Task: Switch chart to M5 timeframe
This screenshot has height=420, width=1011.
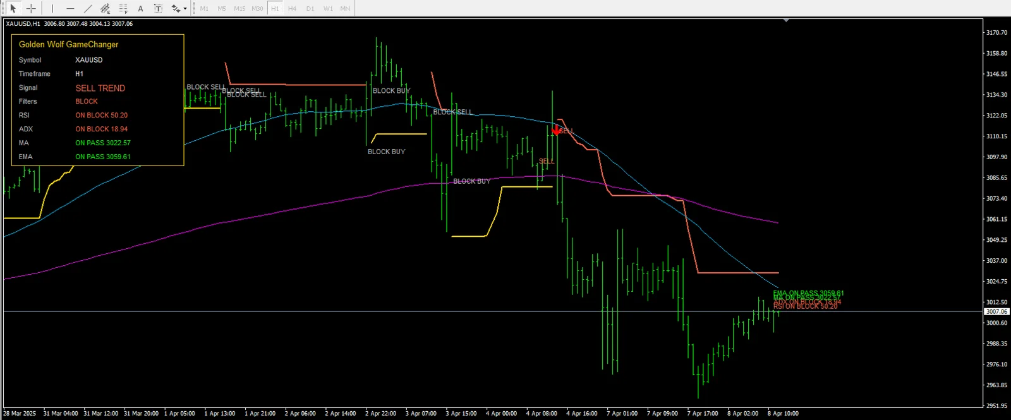Action: 222,8
